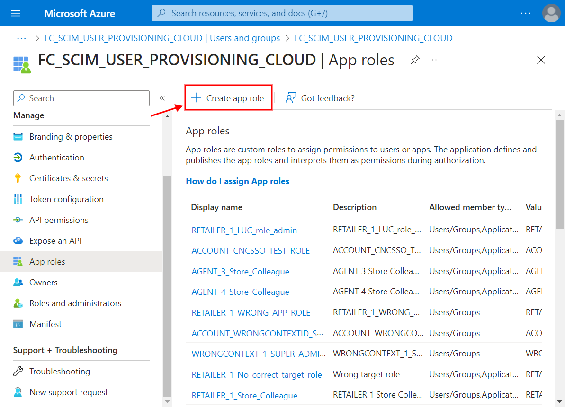The height and width of the screenshot is (407, 565).
Task: Open How do I assign App roles link
Action: 237,181
